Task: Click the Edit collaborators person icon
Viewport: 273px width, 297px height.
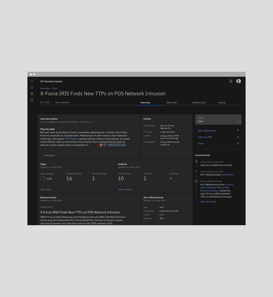Action: (x=238, y=130)
